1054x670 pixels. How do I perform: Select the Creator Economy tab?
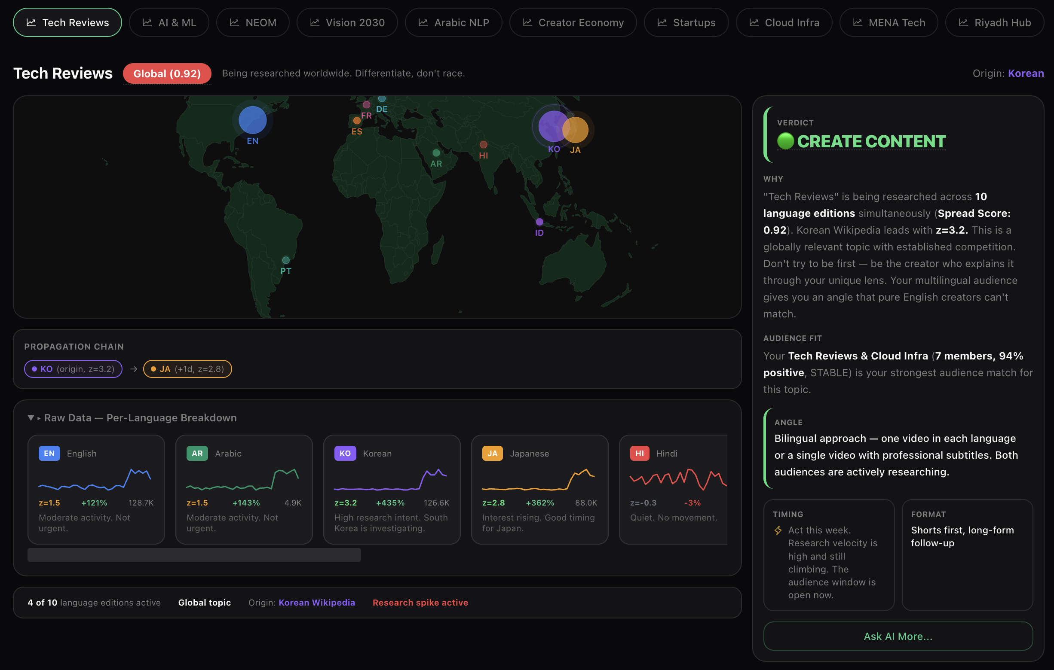573,22
